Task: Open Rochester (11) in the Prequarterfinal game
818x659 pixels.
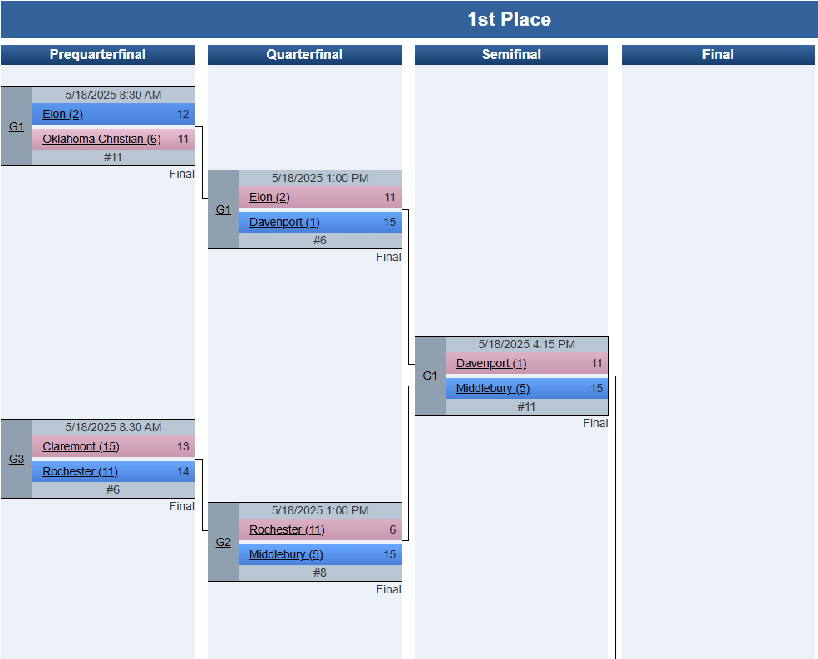Action: pyautogui.click(x=81, y=472)
